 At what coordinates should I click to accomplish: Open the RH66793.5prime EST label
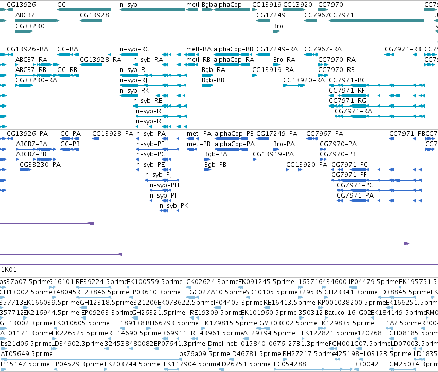172,323
